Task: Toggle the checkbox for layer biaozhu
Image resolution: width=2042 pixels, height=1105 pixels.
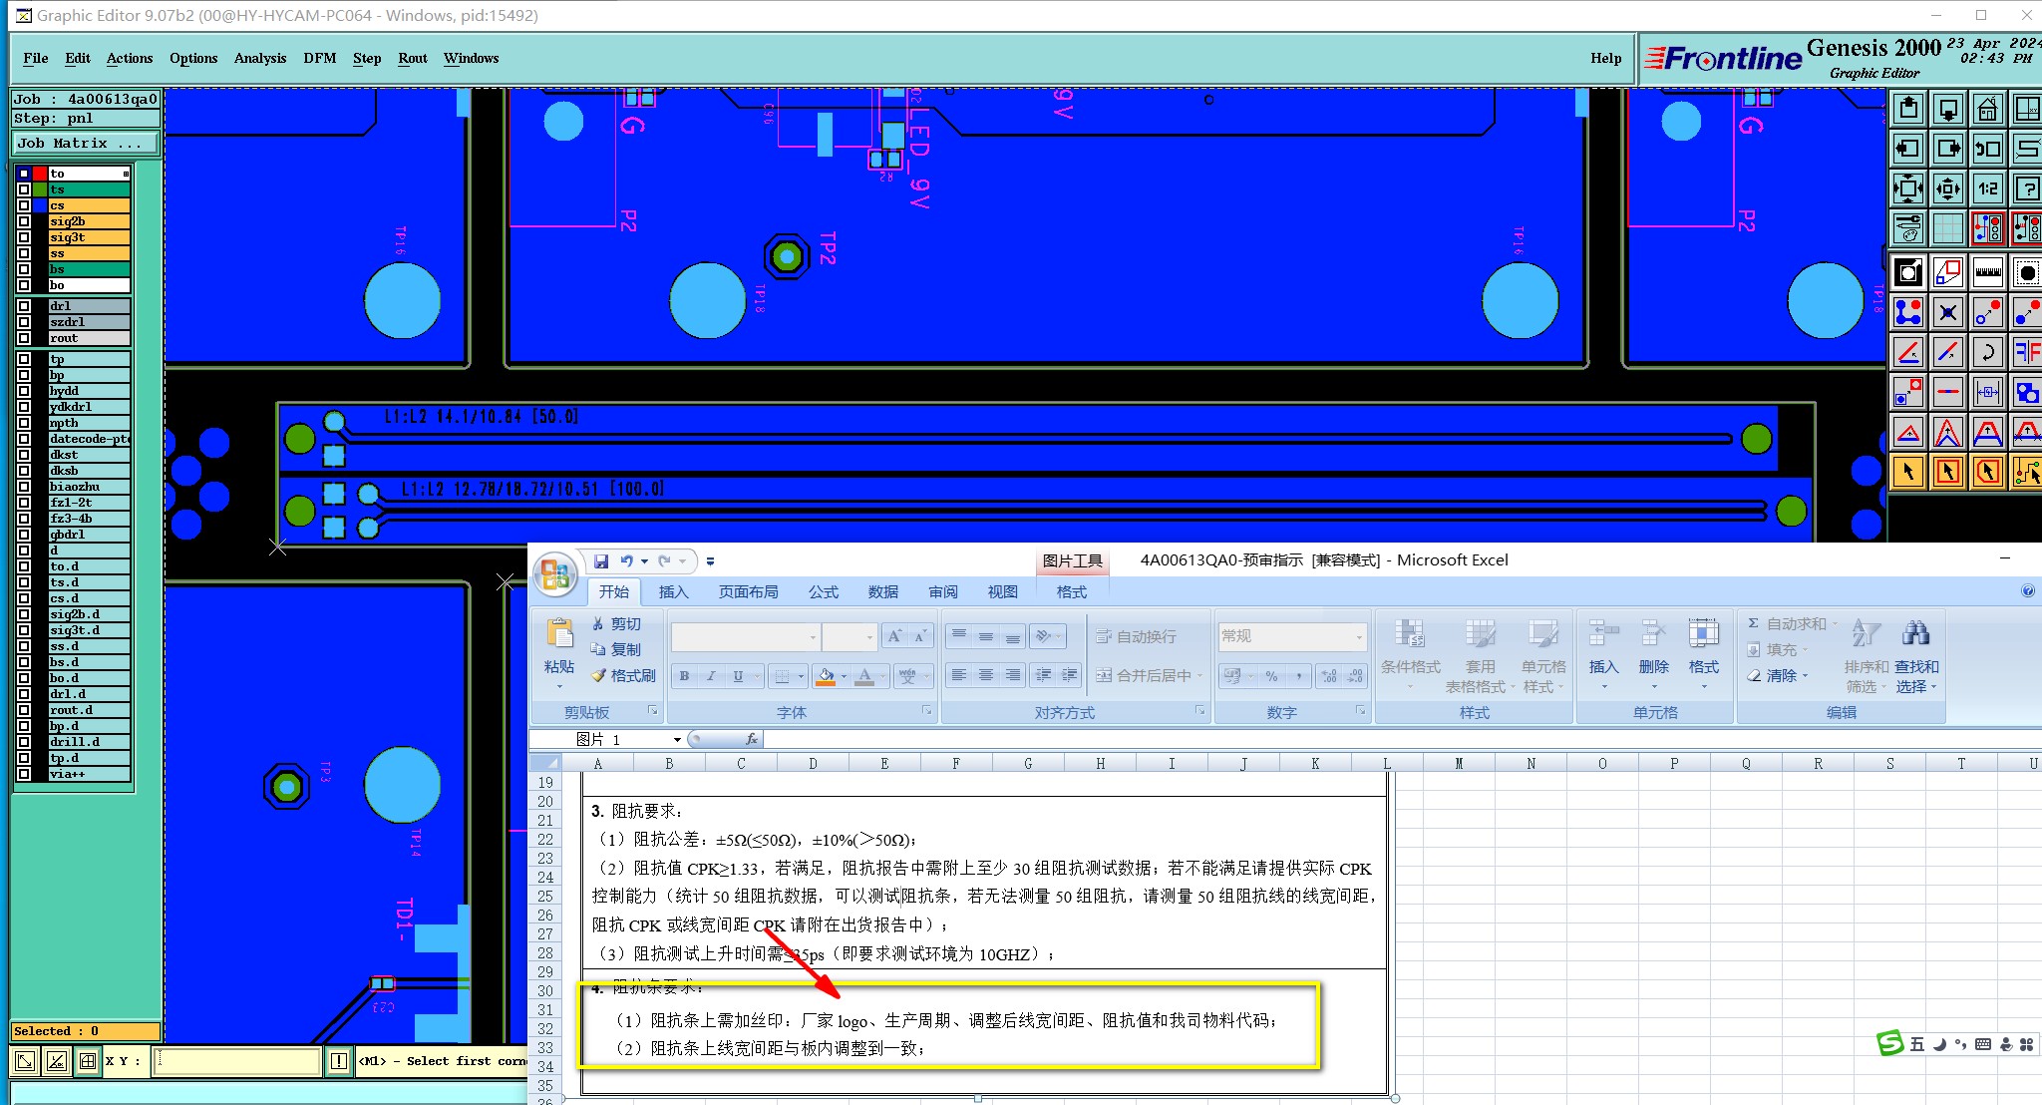Action: (x=24, y=487)
